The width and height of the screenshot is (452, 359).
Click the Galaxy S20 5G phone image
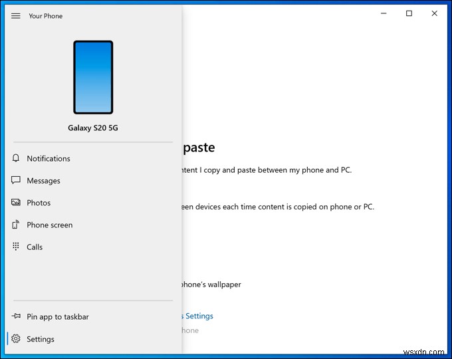[x=93, y=77]
